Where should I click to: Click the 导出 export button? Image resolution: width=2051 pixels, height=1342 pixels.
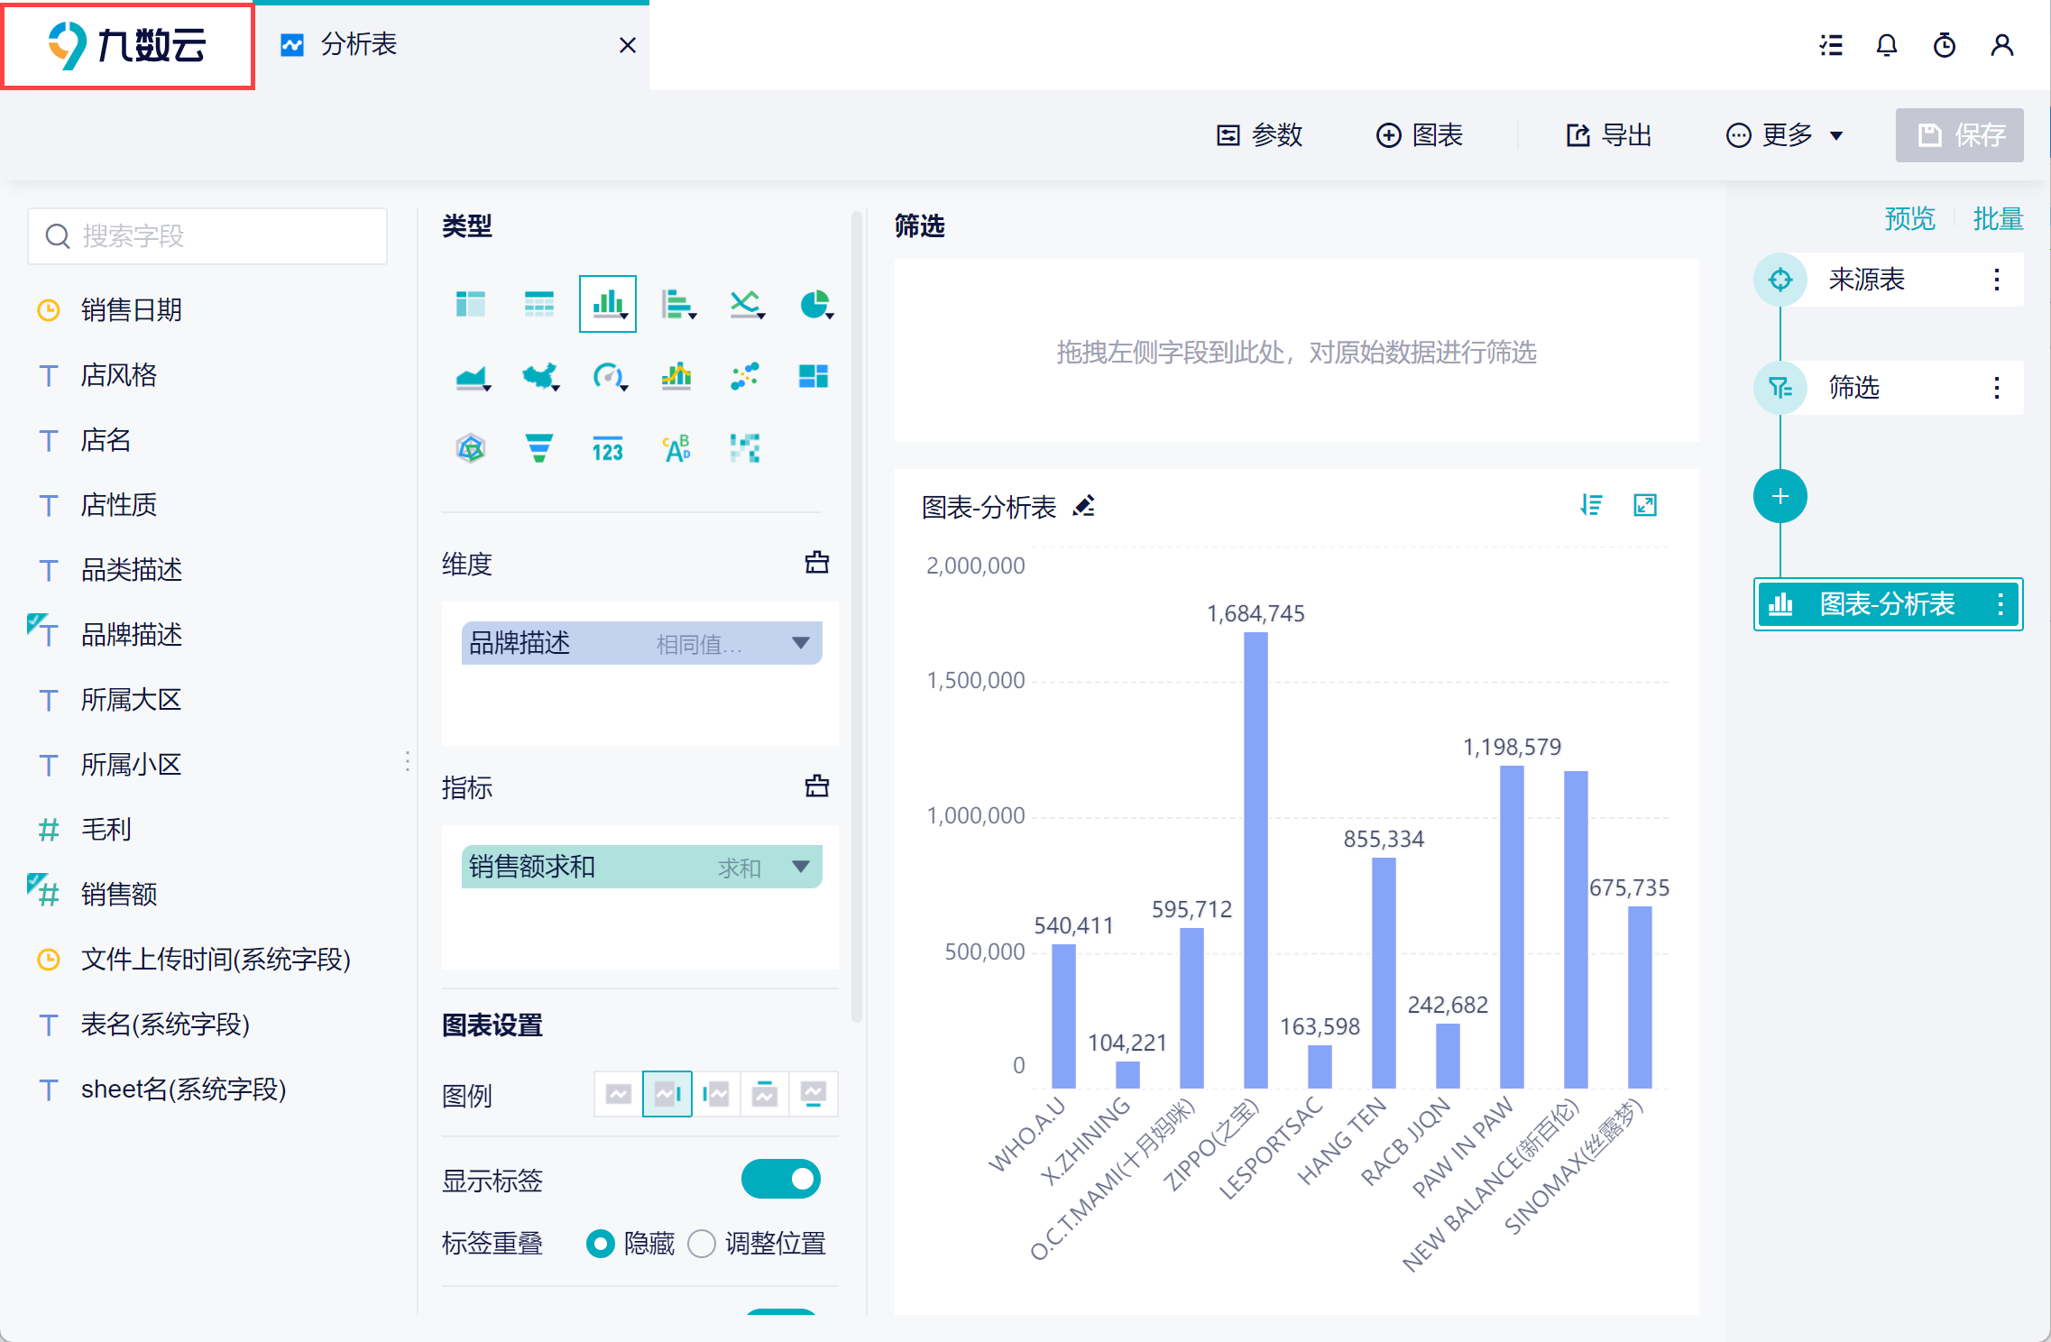pyautogui.click(x=1609, y=135)
